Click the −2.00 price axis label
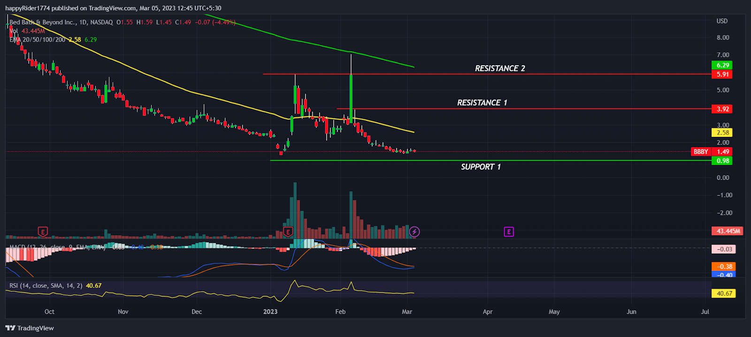751x337 pixels. (724, 213)
